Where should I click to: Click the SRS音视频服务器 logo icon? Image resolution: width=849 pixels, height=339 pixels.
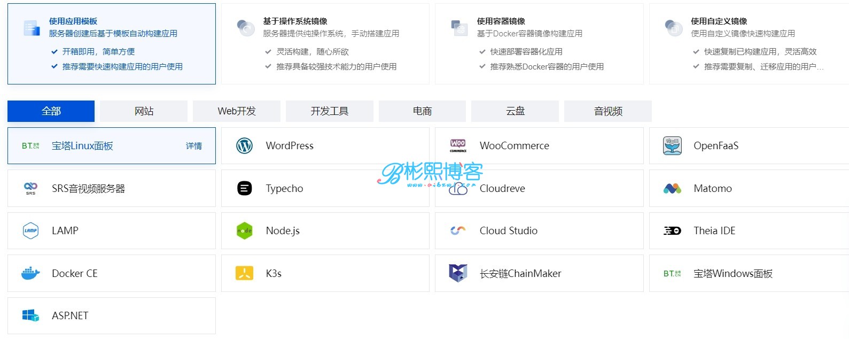pos(30,188)
